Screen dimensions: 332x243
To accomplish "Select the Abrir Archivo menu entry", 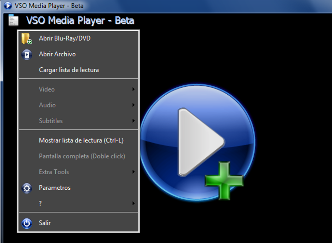I will pyautogui.click(x=78, y=54).
